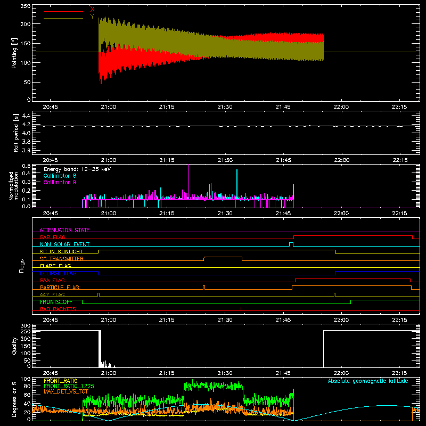Click the Roll period axis label

point(16,133)
